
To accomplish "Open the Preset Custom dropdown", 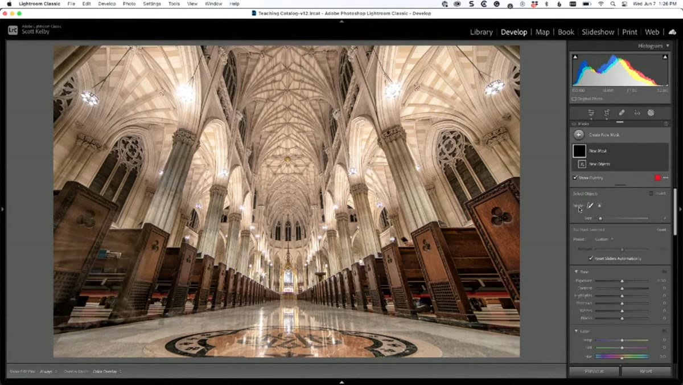I will point(604,239).
